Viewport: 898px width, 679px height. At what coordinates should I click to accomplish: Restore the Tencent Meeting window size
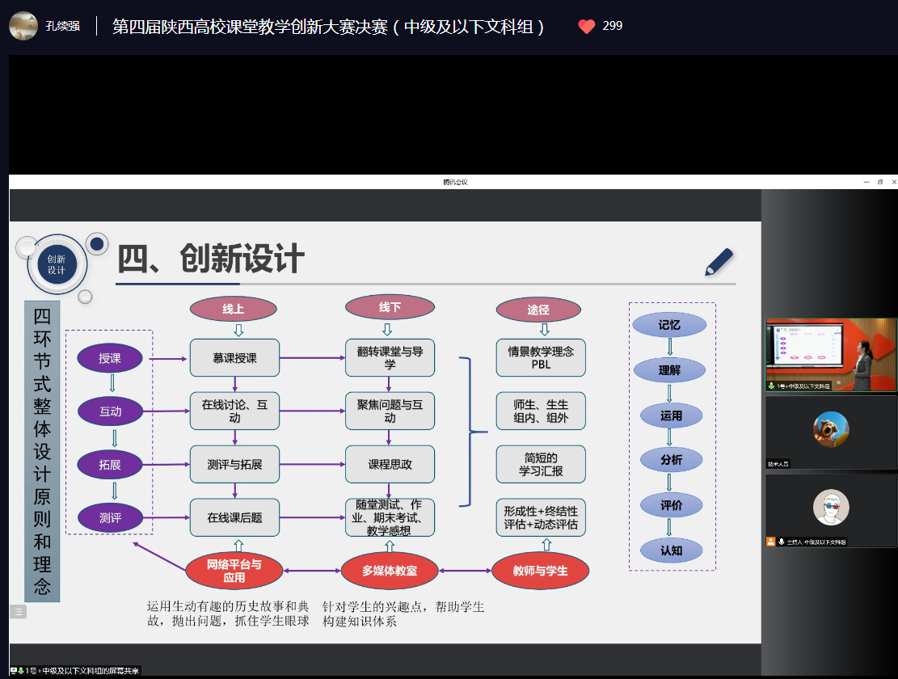880,182
